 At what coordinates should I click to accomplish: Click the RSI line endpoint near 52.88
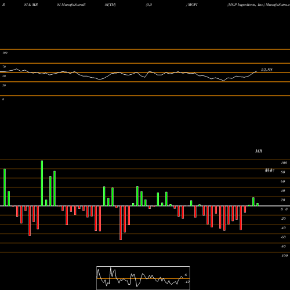point(257,71)
